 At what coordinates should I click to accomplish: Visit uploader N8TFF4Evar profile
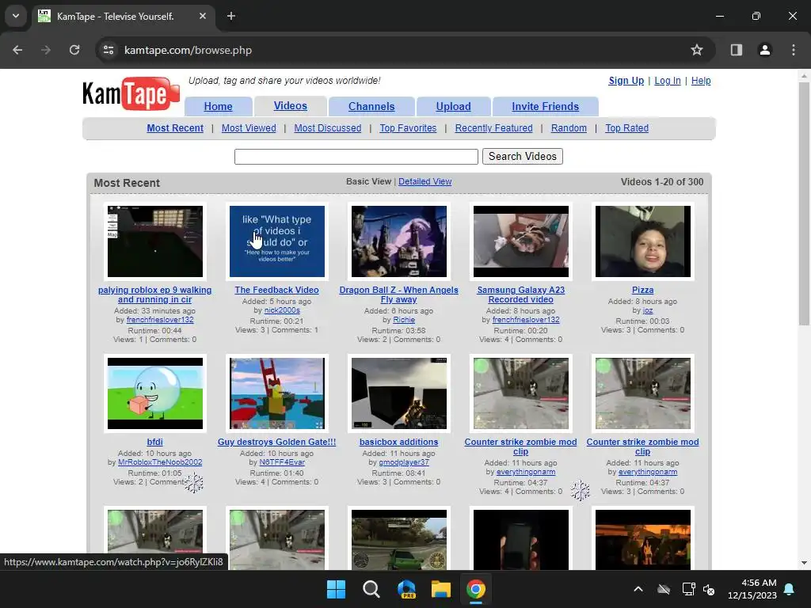(282, 462)
